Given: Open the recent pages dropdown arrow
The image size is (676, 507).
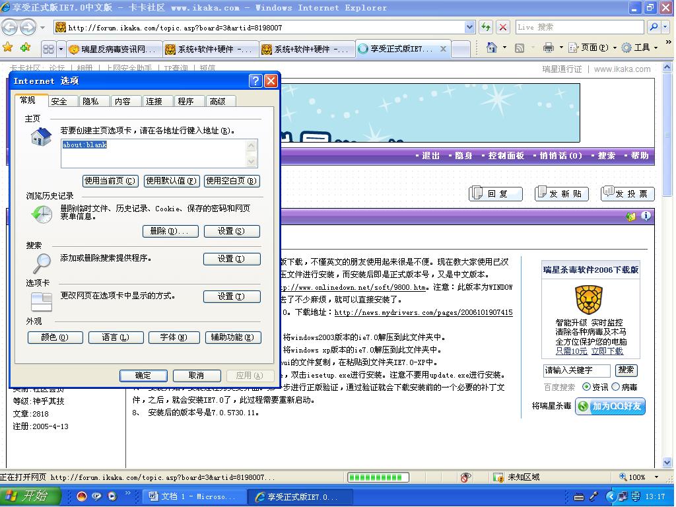Looking at the screenshot, I should [x=42, y=28].
